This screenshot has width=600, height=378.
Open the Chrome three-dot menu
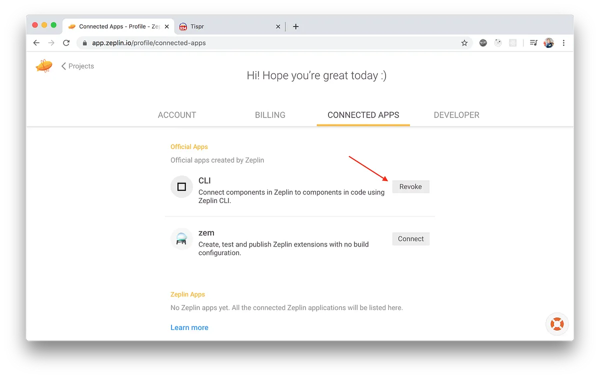[563, 43]
